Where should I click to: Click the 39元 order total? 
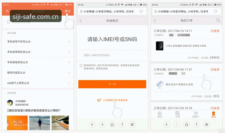pos(216,96)
